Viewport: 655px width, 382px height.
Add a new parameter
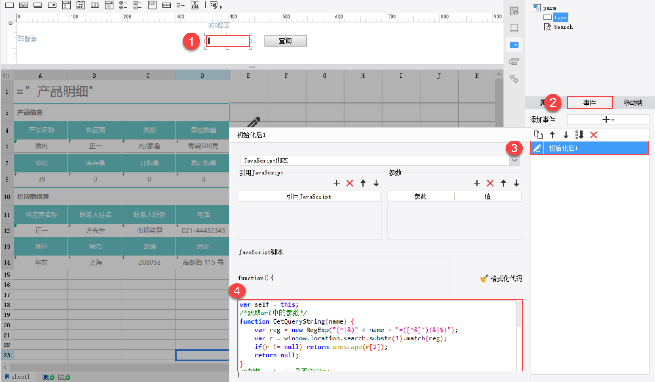tap(477, 183)
